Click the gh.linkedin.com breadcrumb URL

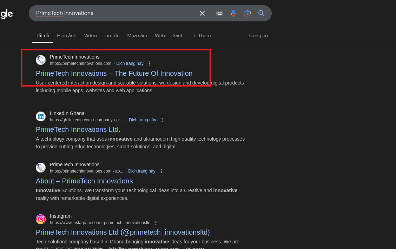86,120
